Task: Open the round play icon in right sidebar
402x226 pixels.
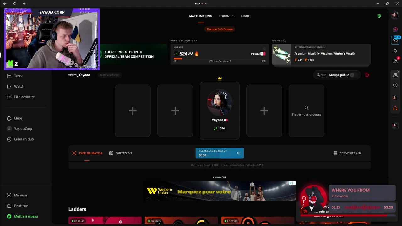Action: tap(395, 30)
